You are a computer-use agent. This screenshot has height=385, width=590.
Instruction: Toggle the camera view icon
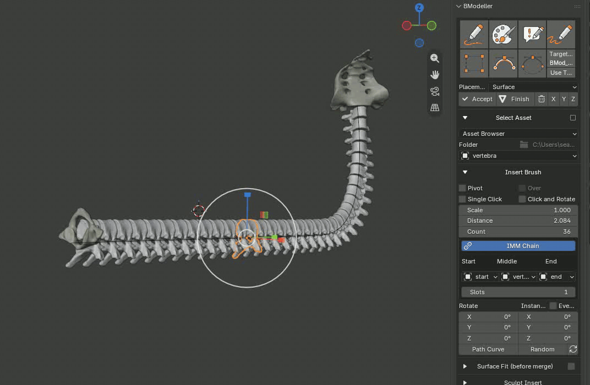click(x=435, y=91)
